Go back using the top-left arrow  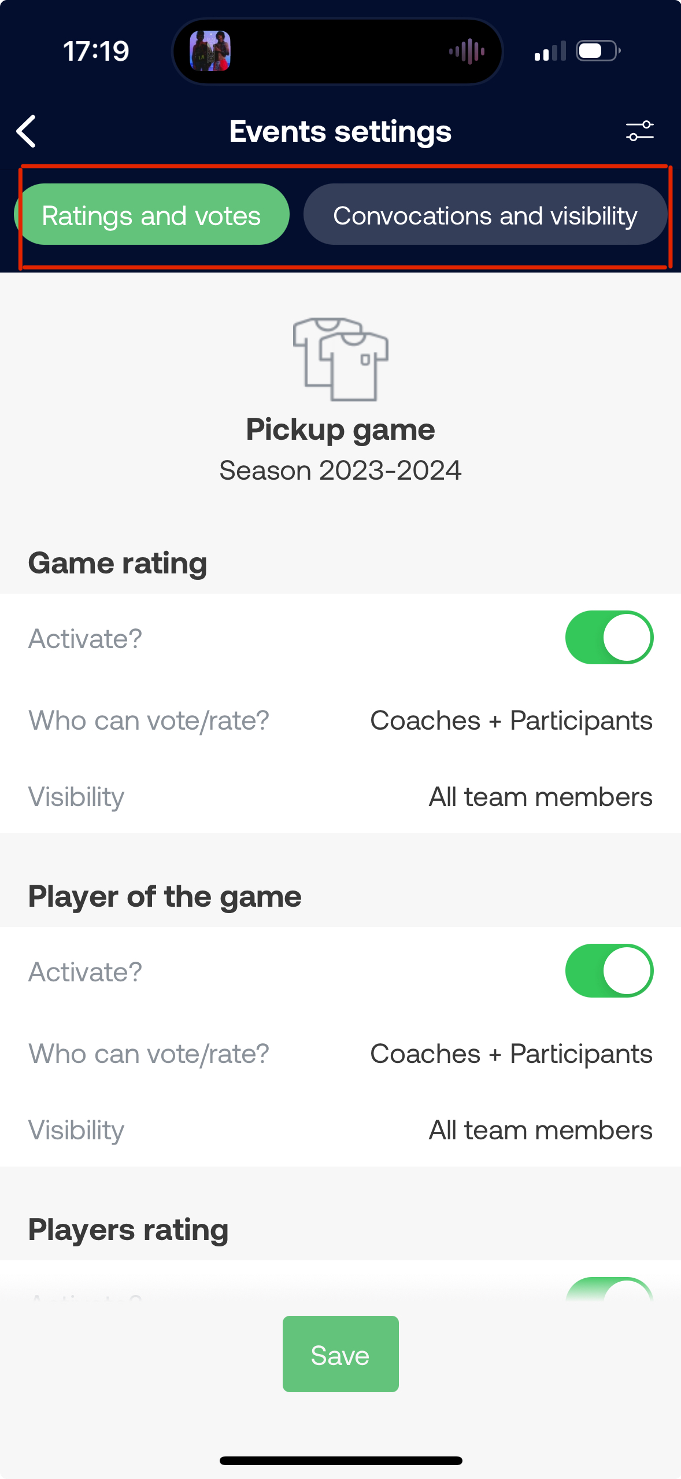point(27,131)
